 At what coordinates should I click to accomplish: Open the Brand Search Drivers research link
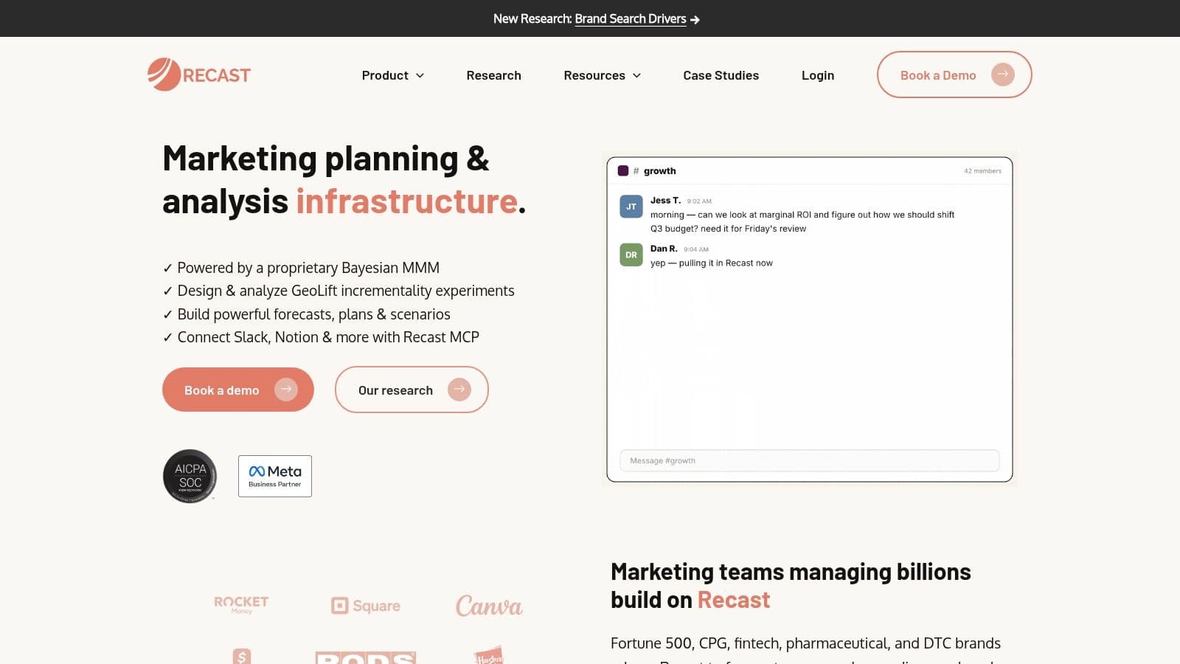click(x=631, y=19)
